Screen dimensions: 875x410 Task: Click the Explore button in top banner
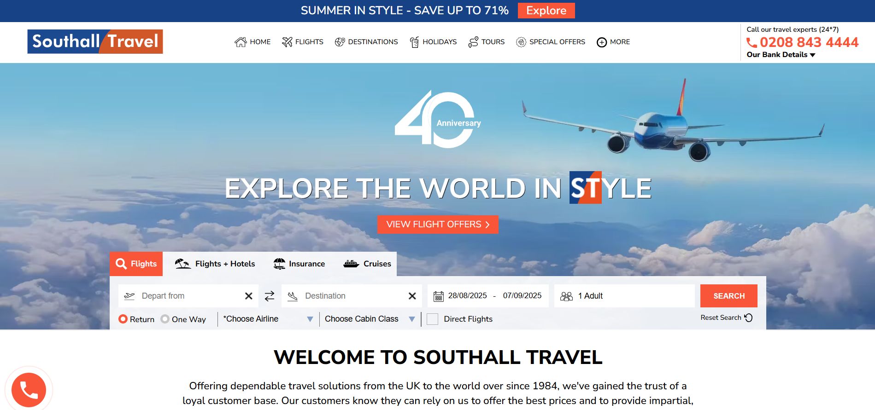[x=546, y=11]
